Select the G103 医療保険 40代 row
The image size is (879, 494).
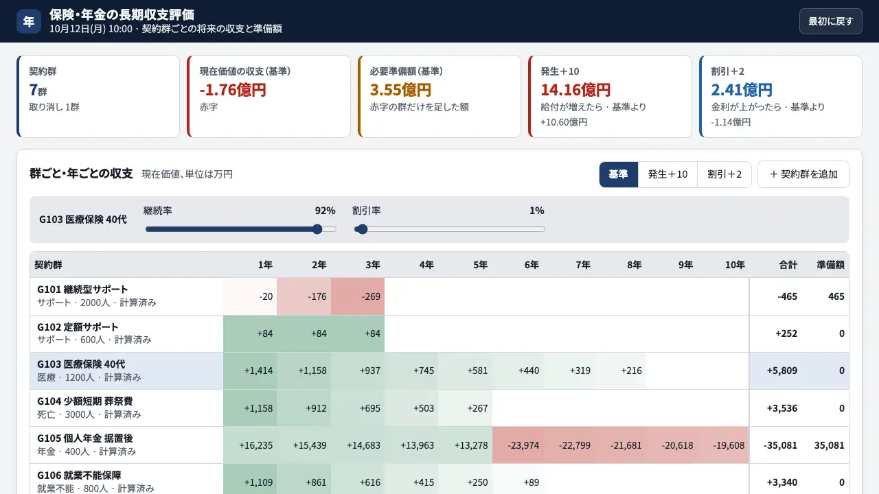point(439,370)
